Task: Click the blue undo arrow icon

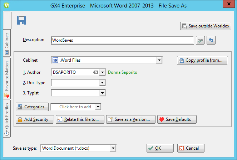Action: click(x=211, y=40)
